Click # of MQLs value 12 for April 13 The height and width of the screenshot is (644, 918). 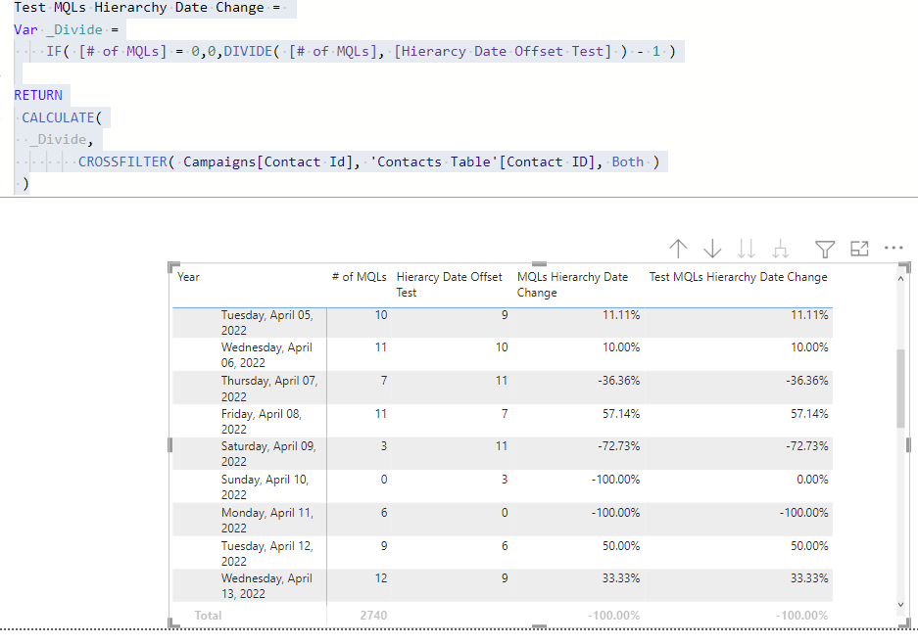pos(381,578)
